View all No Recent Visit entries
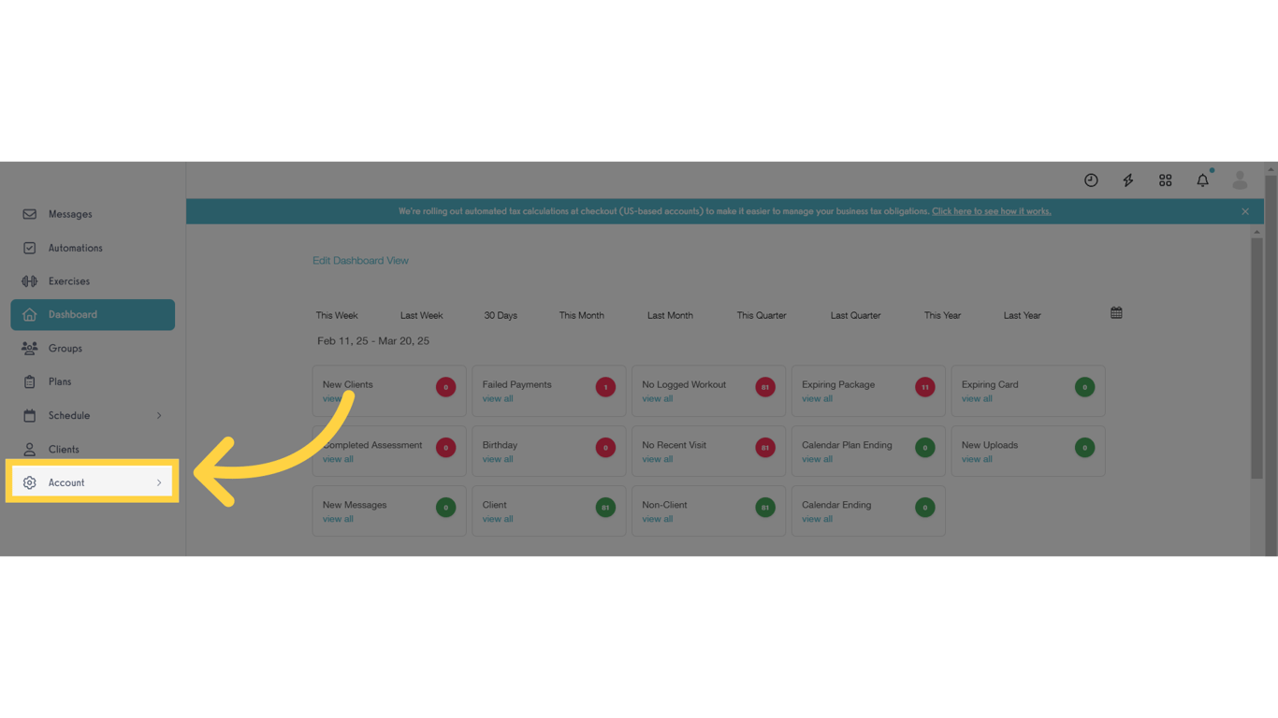Screen dimensions: 1278x718 pyautogui.click(x=658, y=460)
